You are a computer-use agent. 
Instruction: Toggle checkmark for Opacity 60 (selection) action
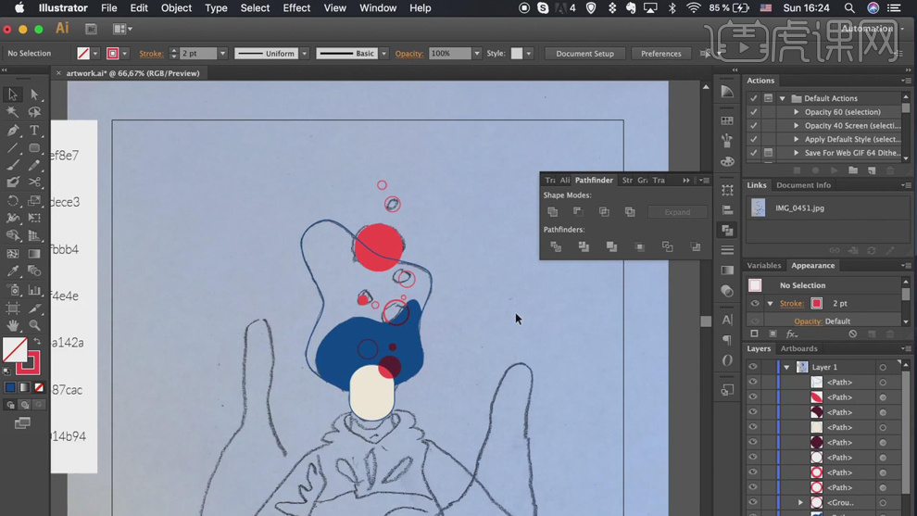[754, 112]
